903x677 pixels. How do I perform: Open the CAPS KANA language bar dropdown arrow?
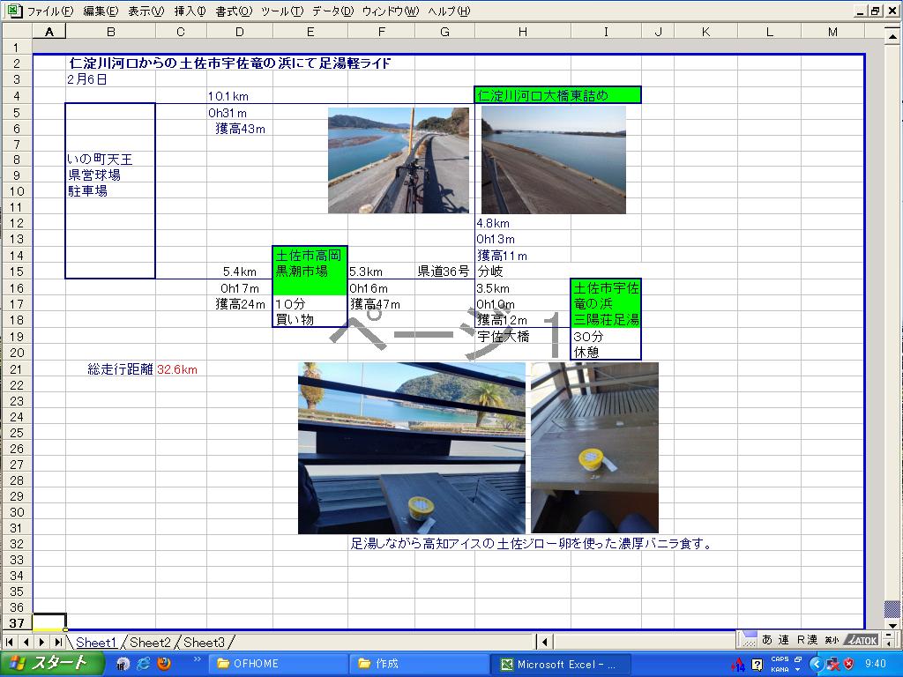798,669
